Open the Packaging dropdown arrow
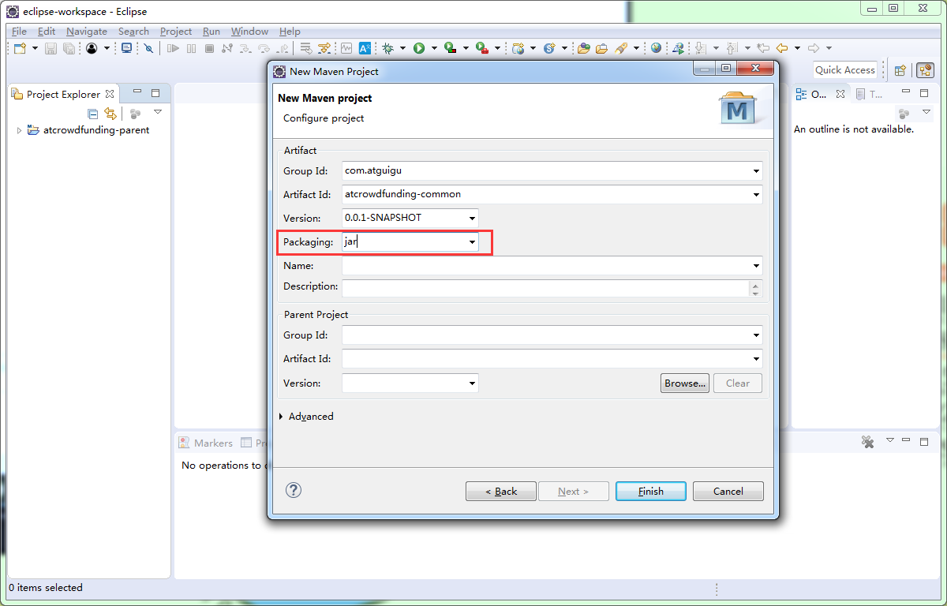The width and height of the screenshot is (947, 606). click(x=472, y=242)
